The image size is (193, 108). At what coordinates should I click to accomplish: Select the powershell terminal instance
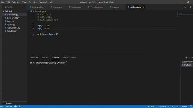click(x=188, y=62)
